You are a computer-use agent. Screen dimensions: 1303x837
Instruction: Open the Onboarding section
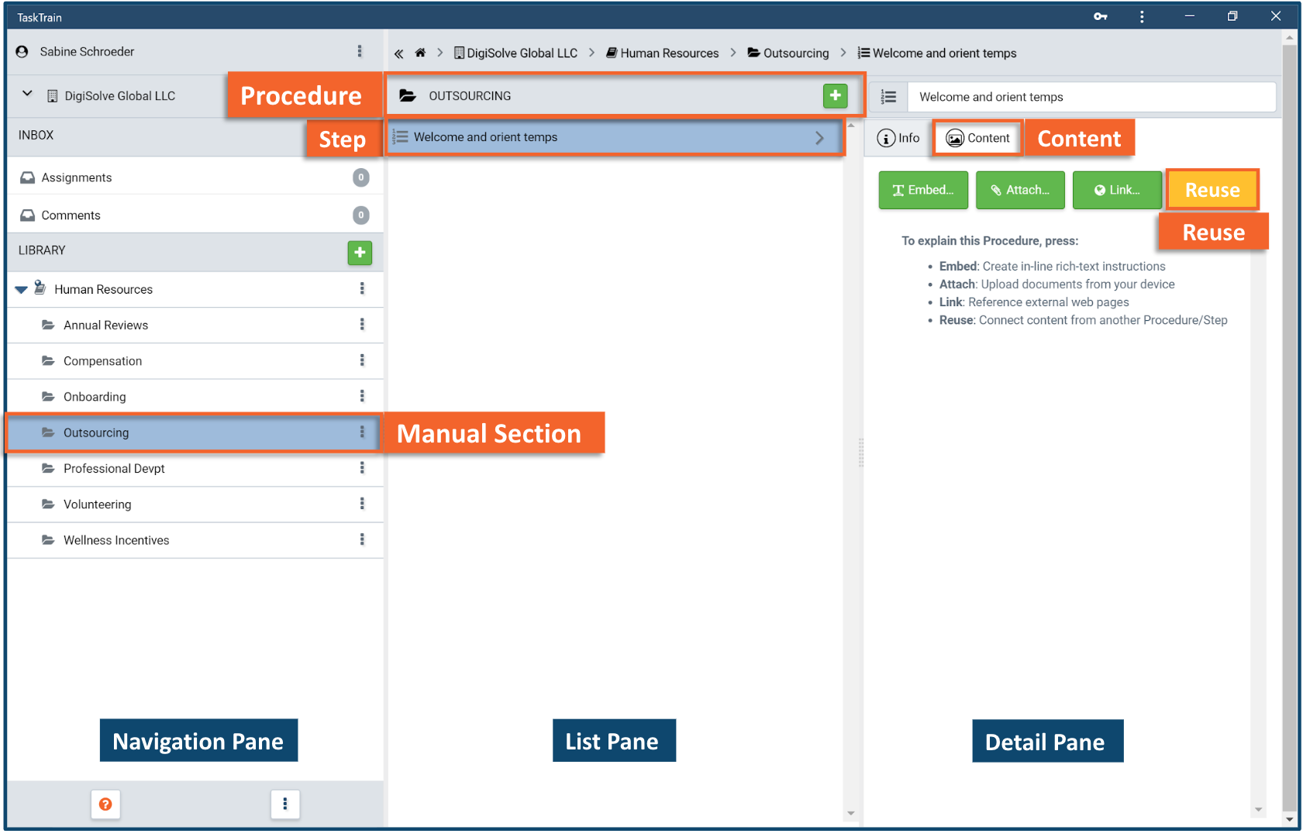point(95,397)
